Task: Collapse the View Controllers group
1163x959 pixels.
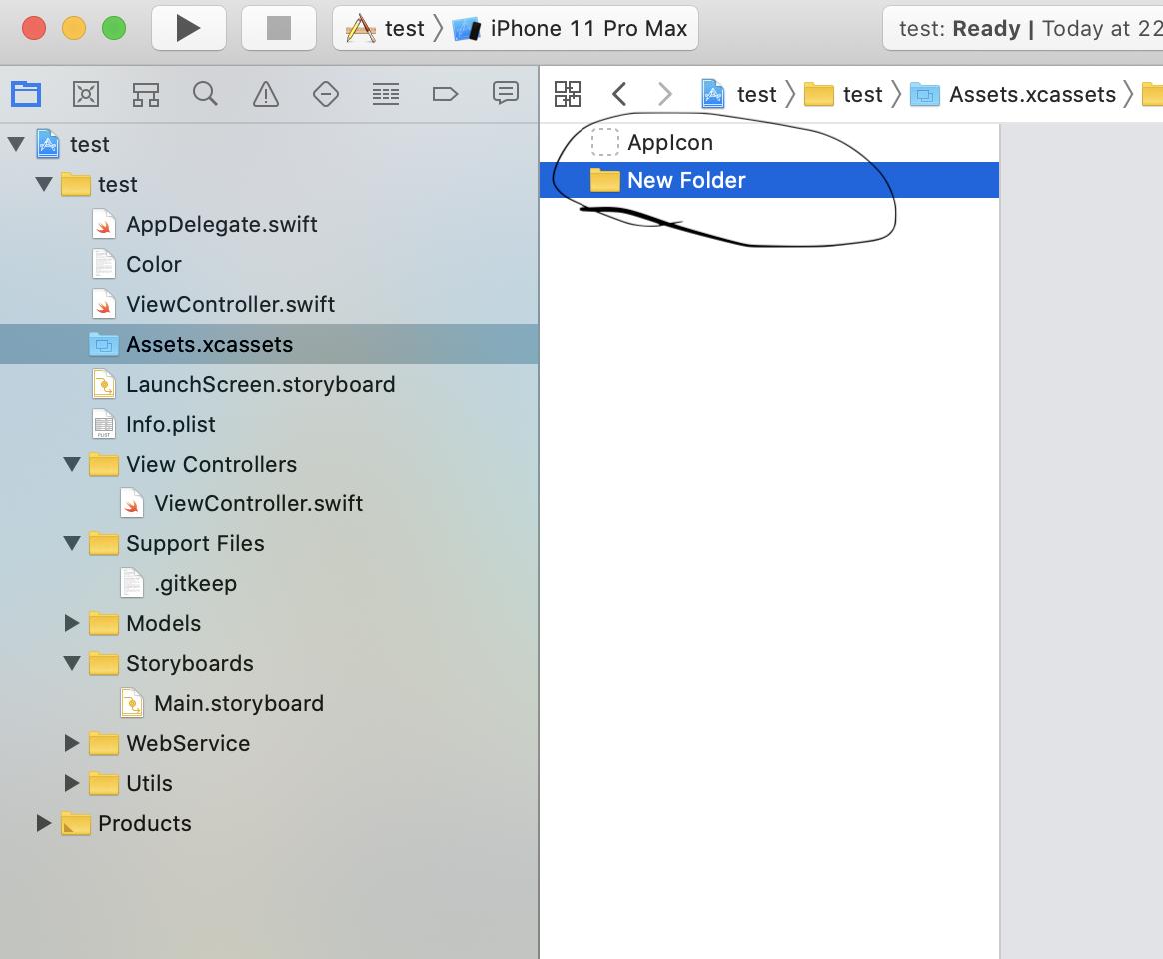Action: (73, 465)
